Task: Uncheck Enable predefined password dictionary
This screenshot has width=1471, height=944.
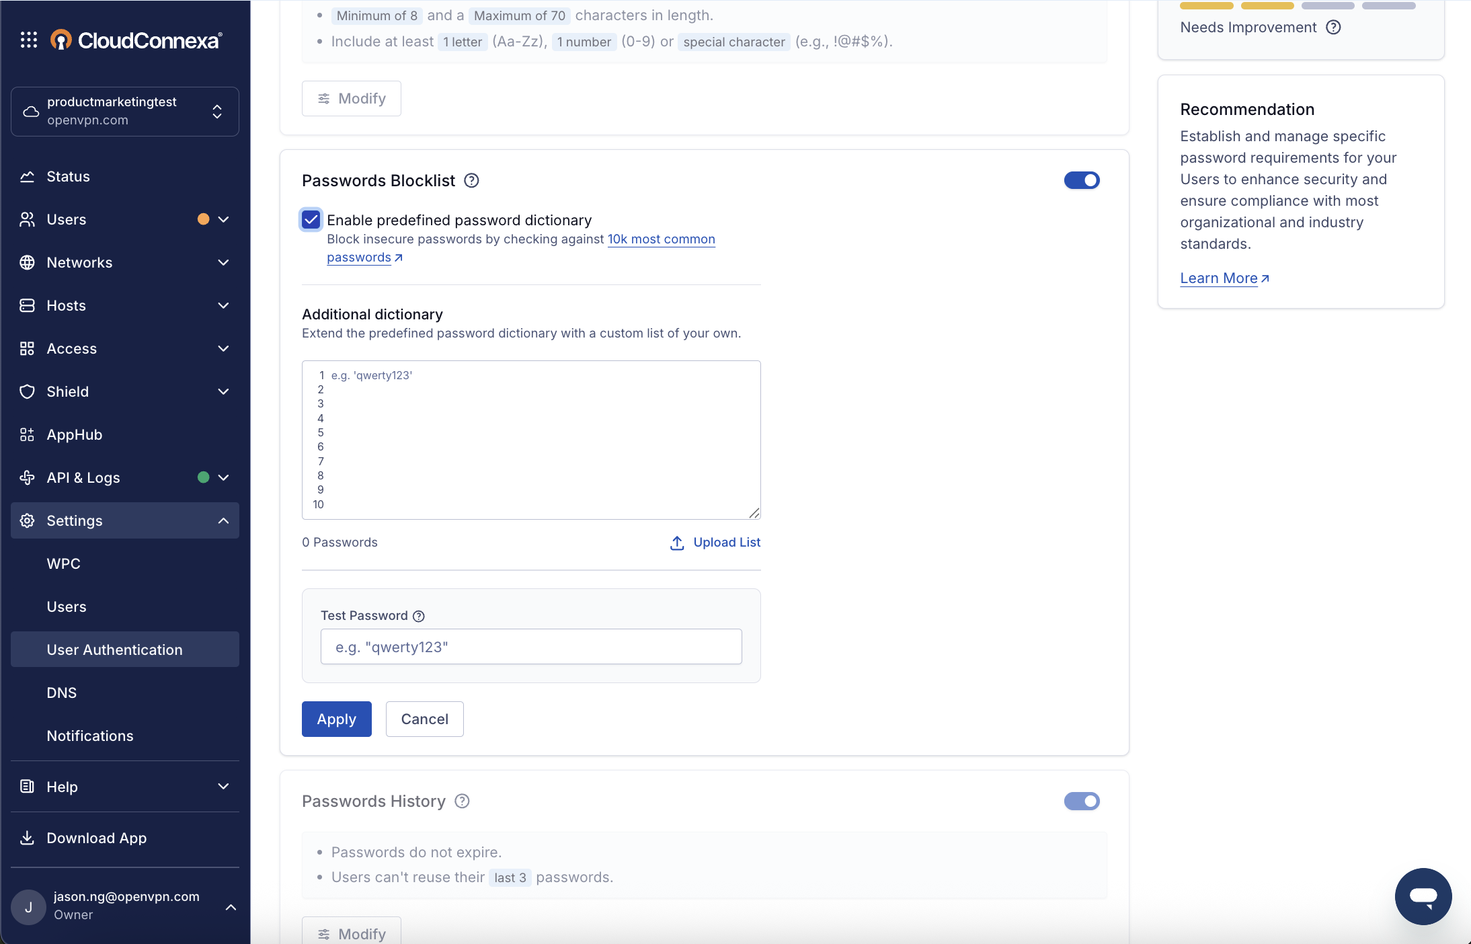Action: 311,220
